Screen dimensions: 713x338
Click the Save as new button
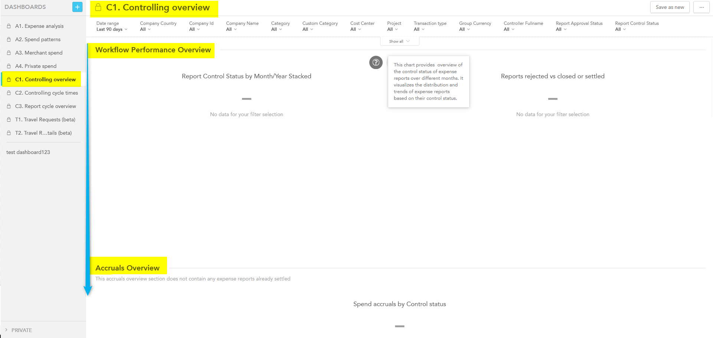670,7
